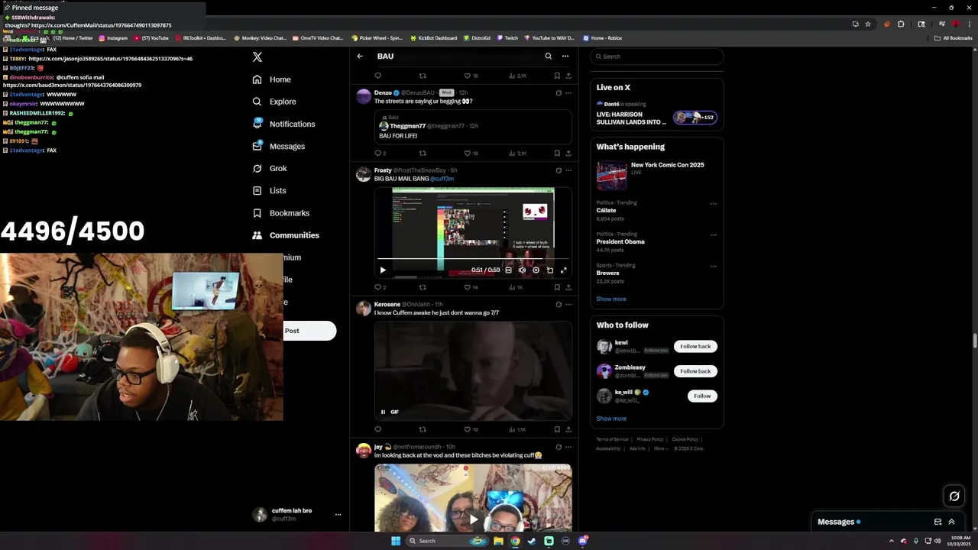This screenshot has height=550, width=978.
Task: Play Frosty's video
Action: point(383,270)
